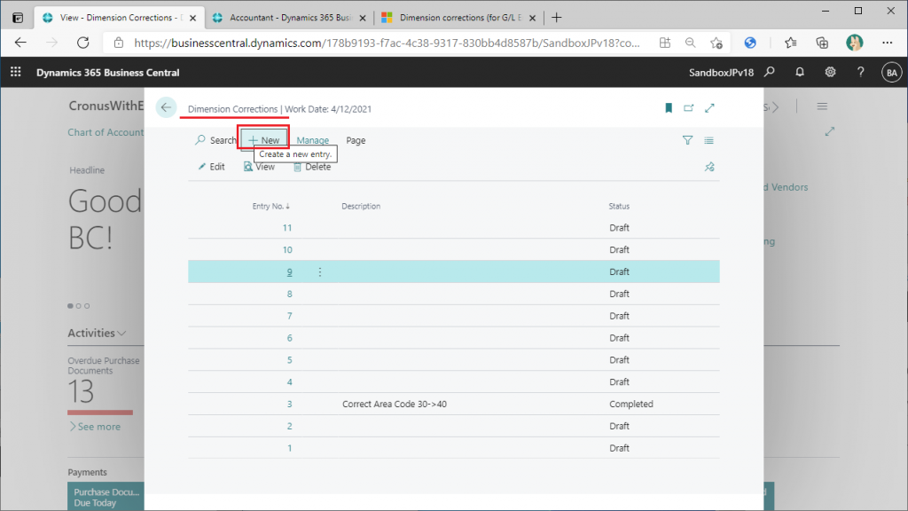Show more options for entry 9

coord(319,271)
